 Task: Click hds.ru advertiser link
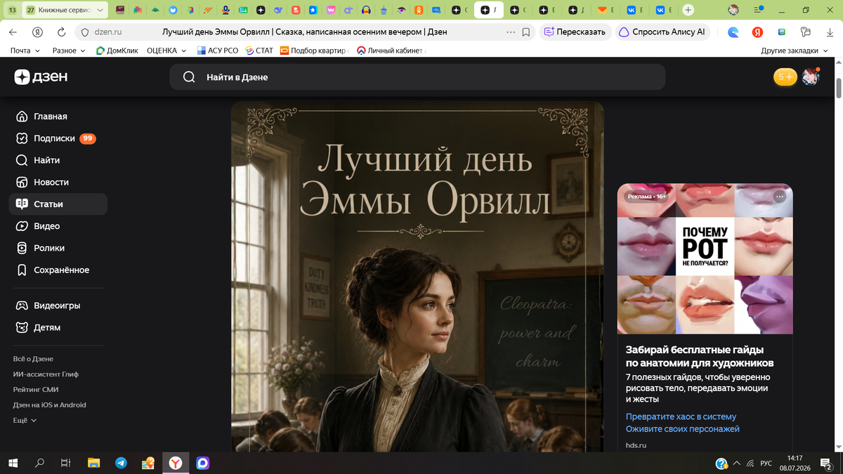[x=636, y=445]
